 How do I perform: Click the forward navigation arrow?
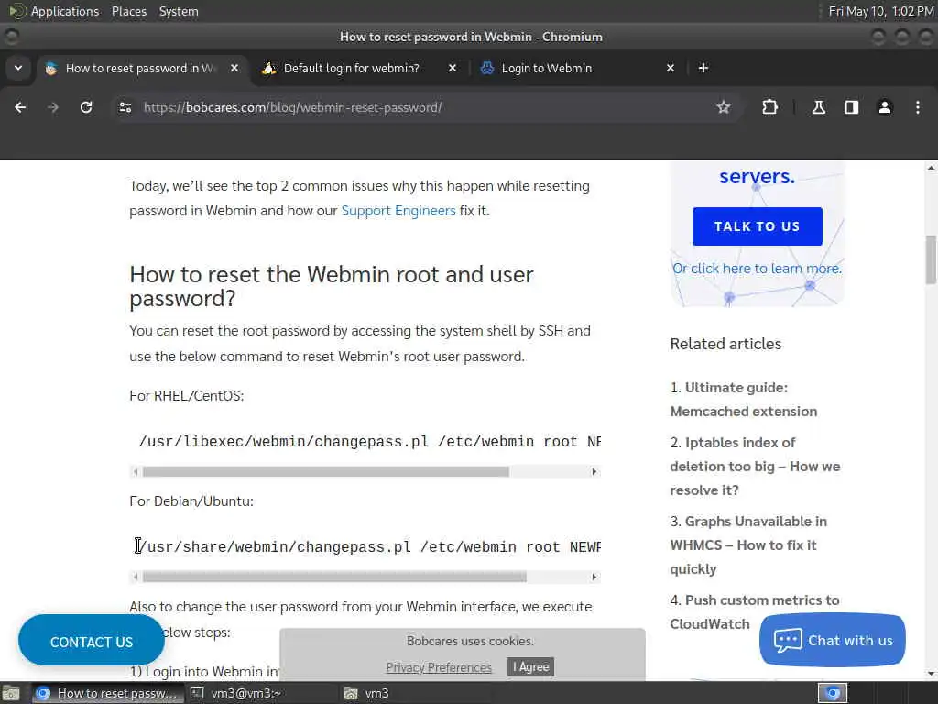pyautogui.click(x=53, y=107)
